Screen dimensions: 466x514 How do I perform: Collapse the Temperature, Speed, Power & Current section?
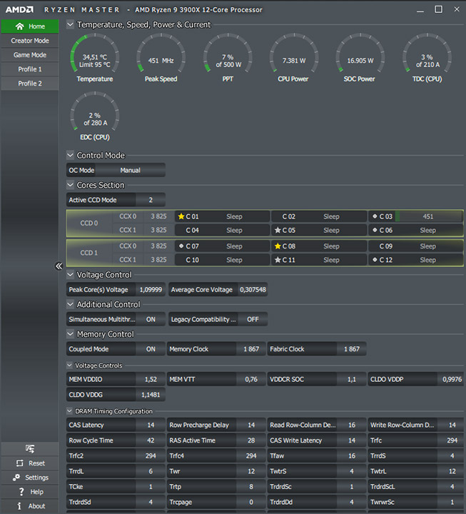coord(70,24)
